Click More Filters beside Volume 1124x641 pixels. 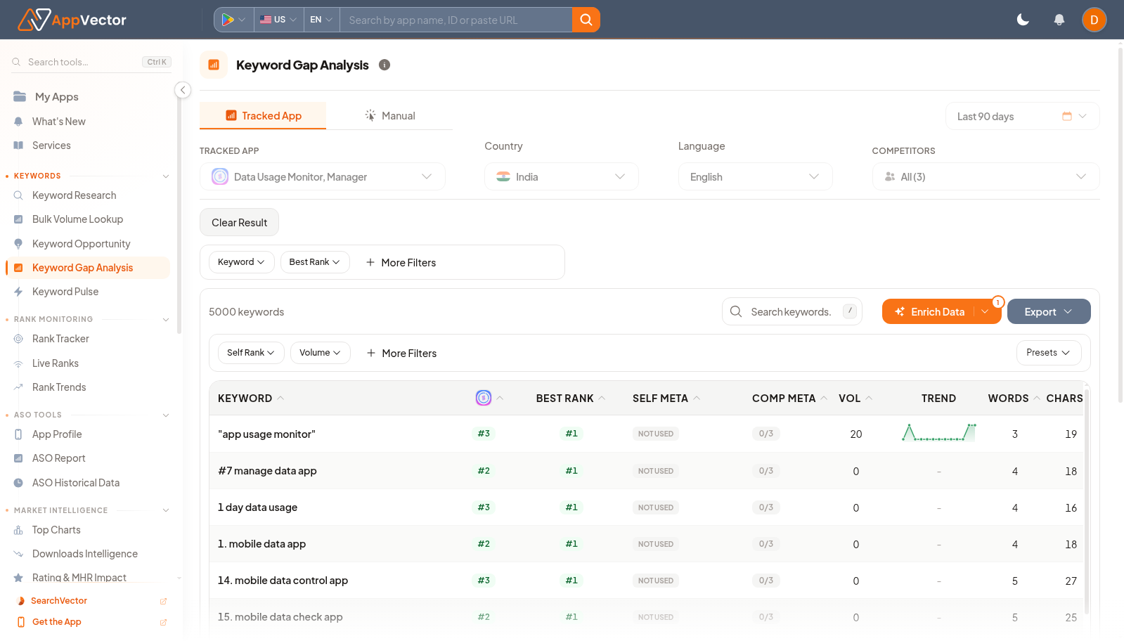(401, 354)
